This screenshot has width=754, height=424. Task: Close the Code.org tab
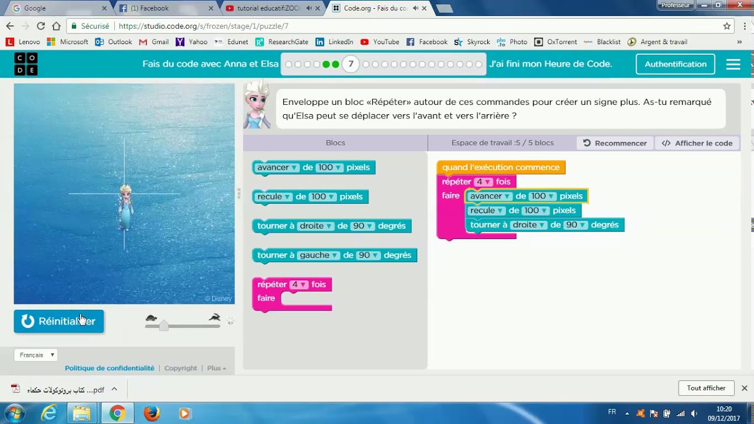pos(424,8)
